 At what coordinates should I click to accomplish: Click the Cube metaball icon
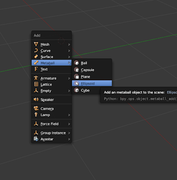(x=77, y=90)
